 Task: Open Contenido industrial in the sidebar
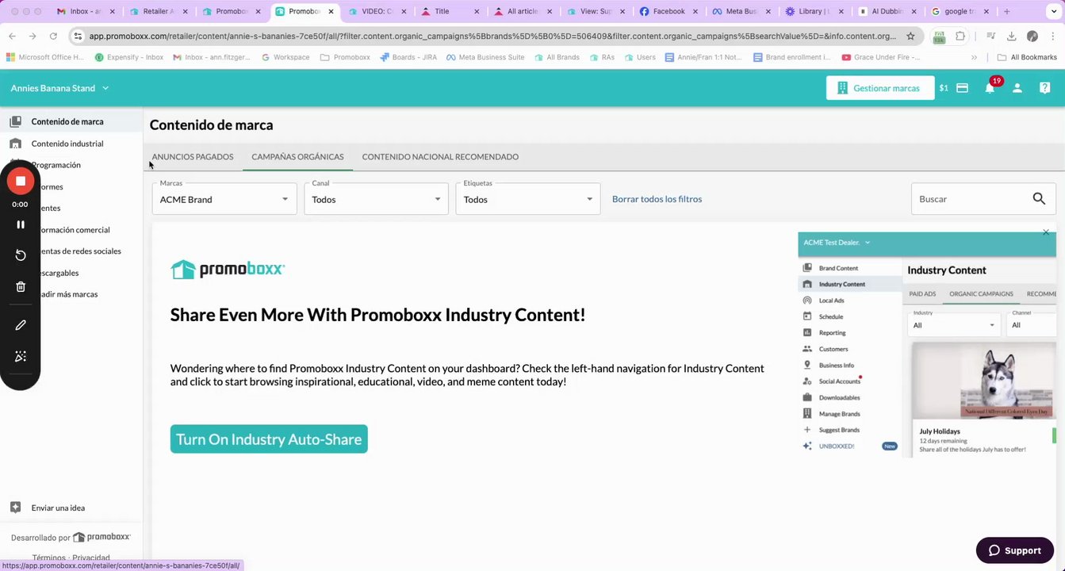point(67,144)
